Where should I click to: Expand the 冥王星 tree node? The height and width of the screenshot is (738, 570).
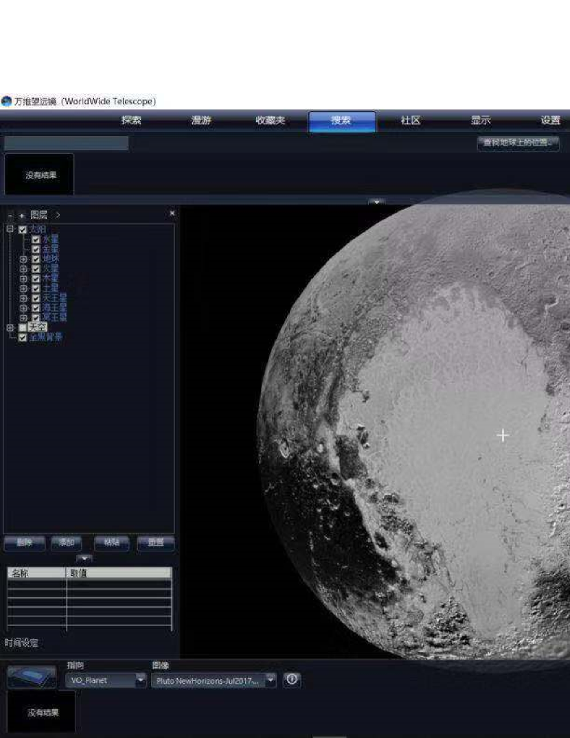pos(23,318)
